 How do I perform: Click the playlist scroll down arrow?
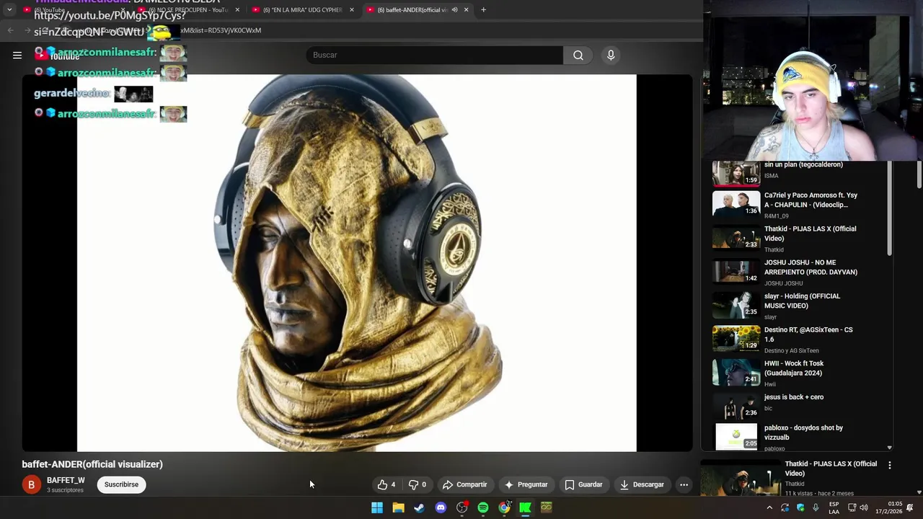889,448
